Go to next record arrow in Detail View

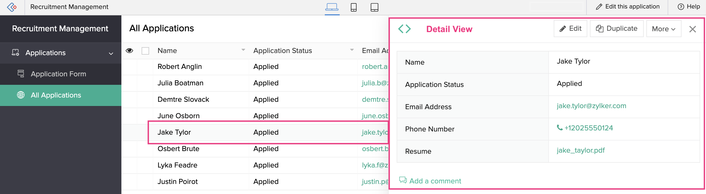pos(408,29)
